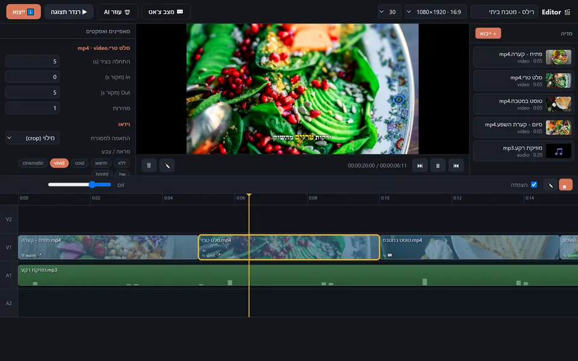The image size is (578, 361).
Task: Select the ללא (none) color look
Action: click(122, 163)
